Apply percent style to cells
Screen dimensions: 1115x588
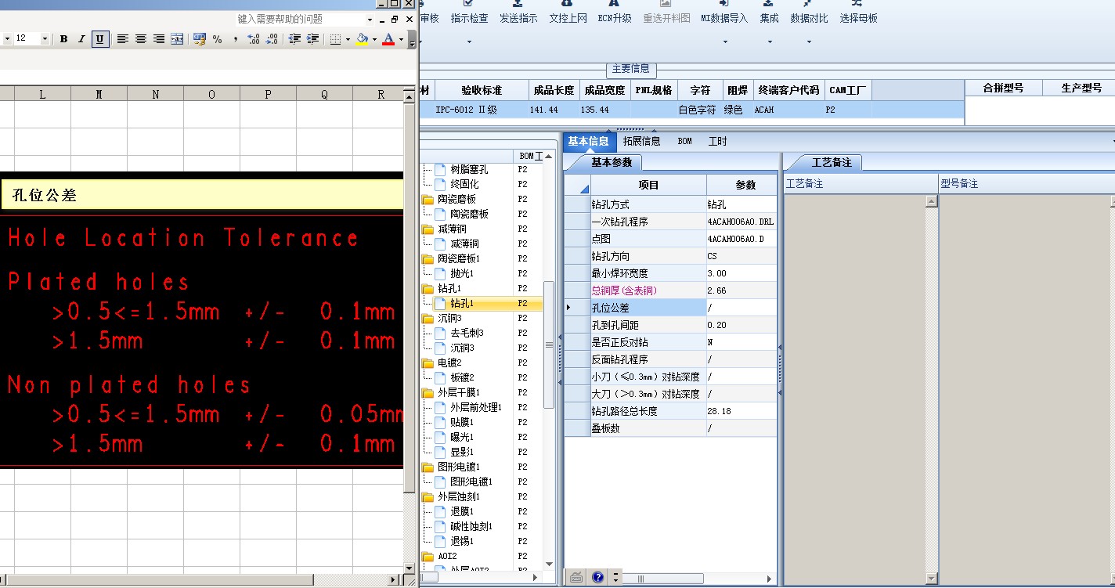click(217, 39)
